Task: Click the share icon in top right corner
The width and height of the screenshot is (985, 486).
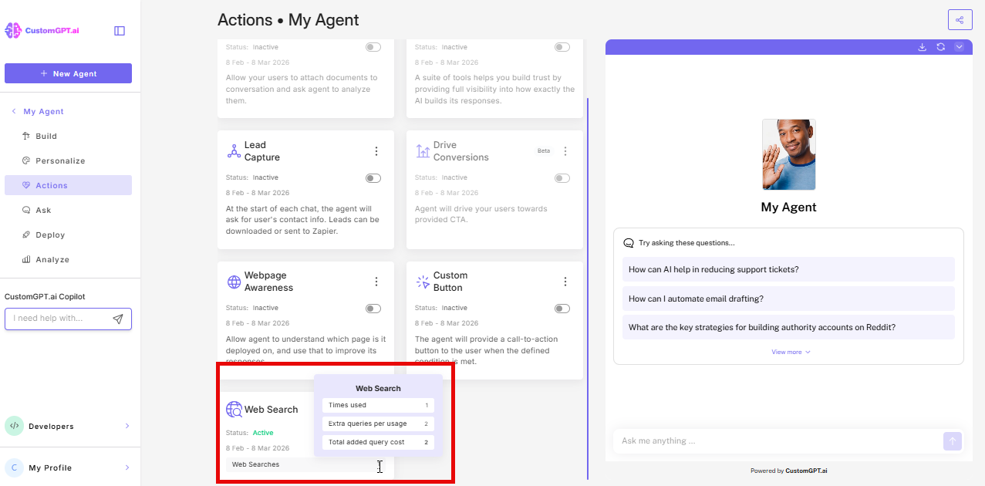Action: click(x=960, y=19)
